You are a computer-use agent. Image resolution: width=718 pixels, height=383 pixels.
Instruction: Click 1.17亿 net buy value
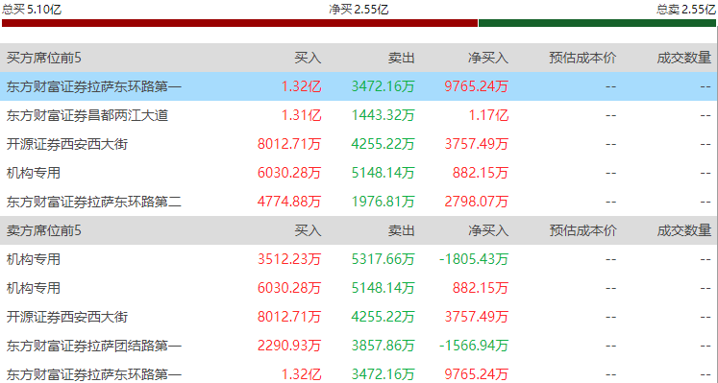pyautogui.click(x=488, y=115)
